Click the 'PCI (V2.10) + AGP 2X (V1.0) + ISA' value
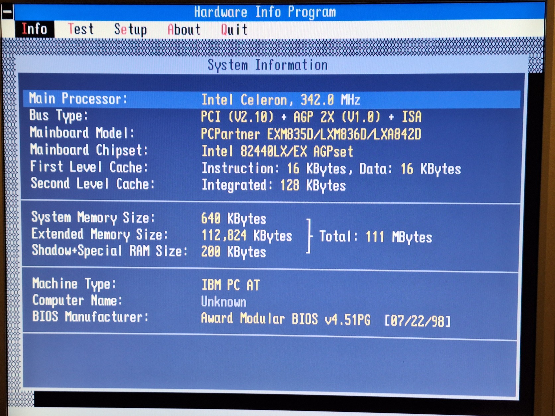Screen dimensions: 555x416 point(311,117)
